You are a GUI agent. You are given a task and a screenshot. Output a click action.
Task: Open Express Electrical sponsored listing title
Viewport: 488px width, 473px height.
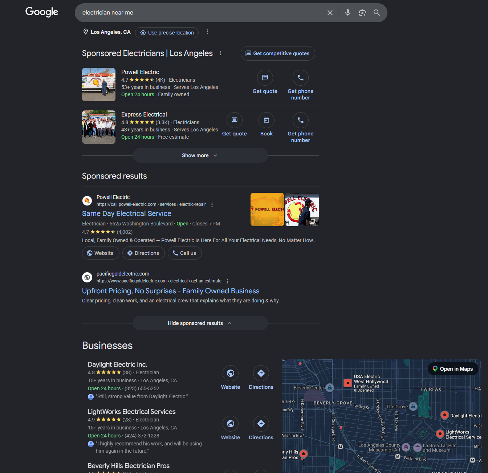coord(144,114)
